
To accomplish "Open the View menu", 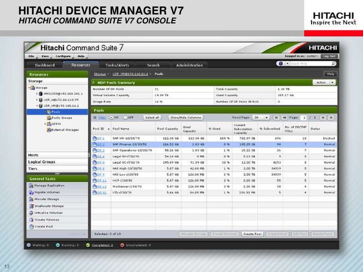I will pyautogui.click(x=45, y=56).
